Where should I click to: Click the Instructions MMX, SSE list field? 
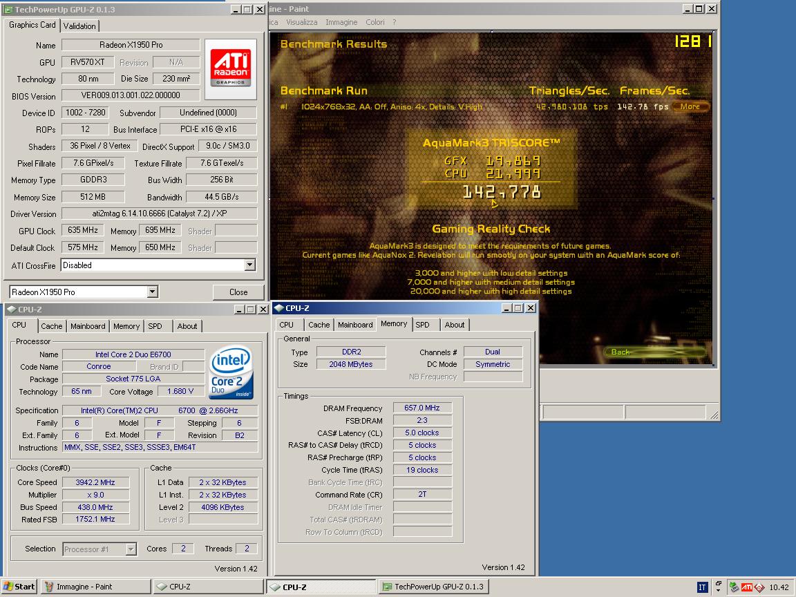[160, 447]
